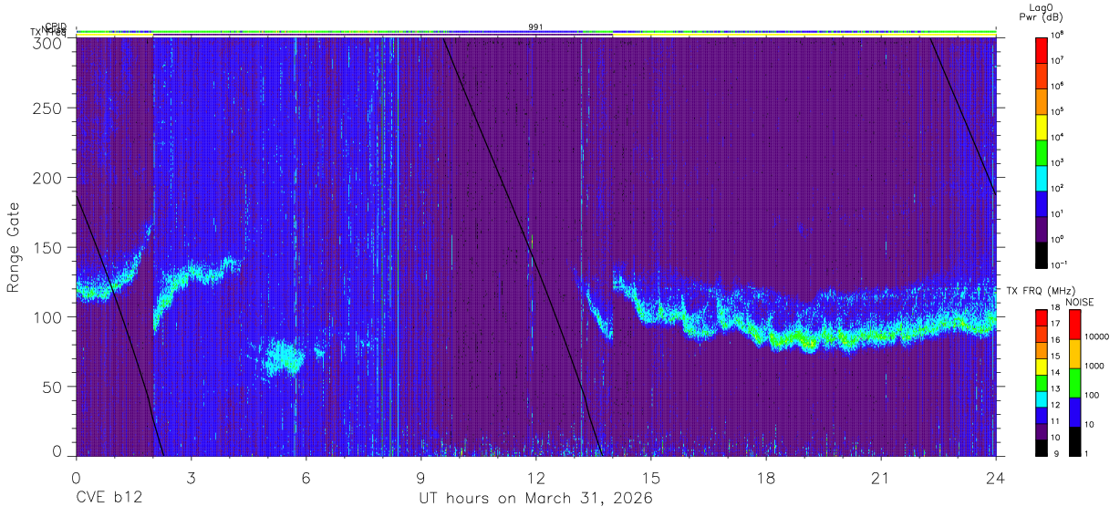Click y-axis tick label '50'
1120x517 pixels.
click(x=53, y=387)
